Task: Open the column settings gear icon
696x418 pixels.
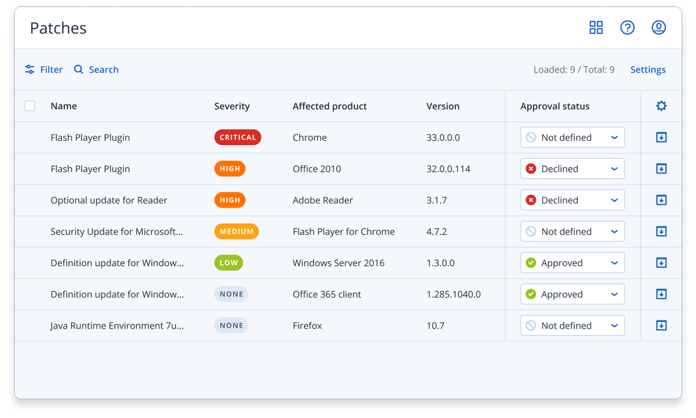Action: [661, 106]
